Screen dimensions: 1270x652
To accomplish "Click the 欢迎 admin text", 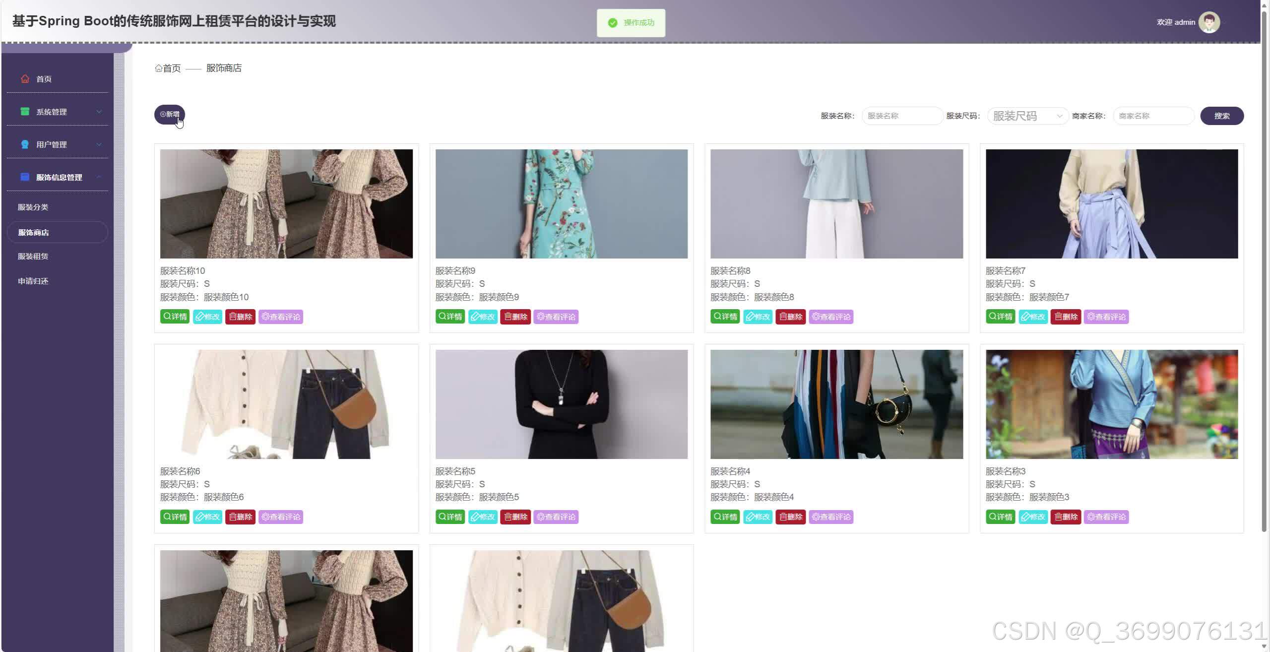I will tap(1176, 22).
